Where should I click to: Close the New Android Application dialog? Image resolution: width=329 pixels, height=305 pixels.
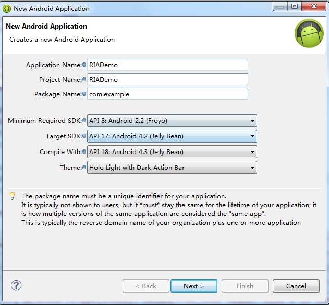click(x=314, y=6)
